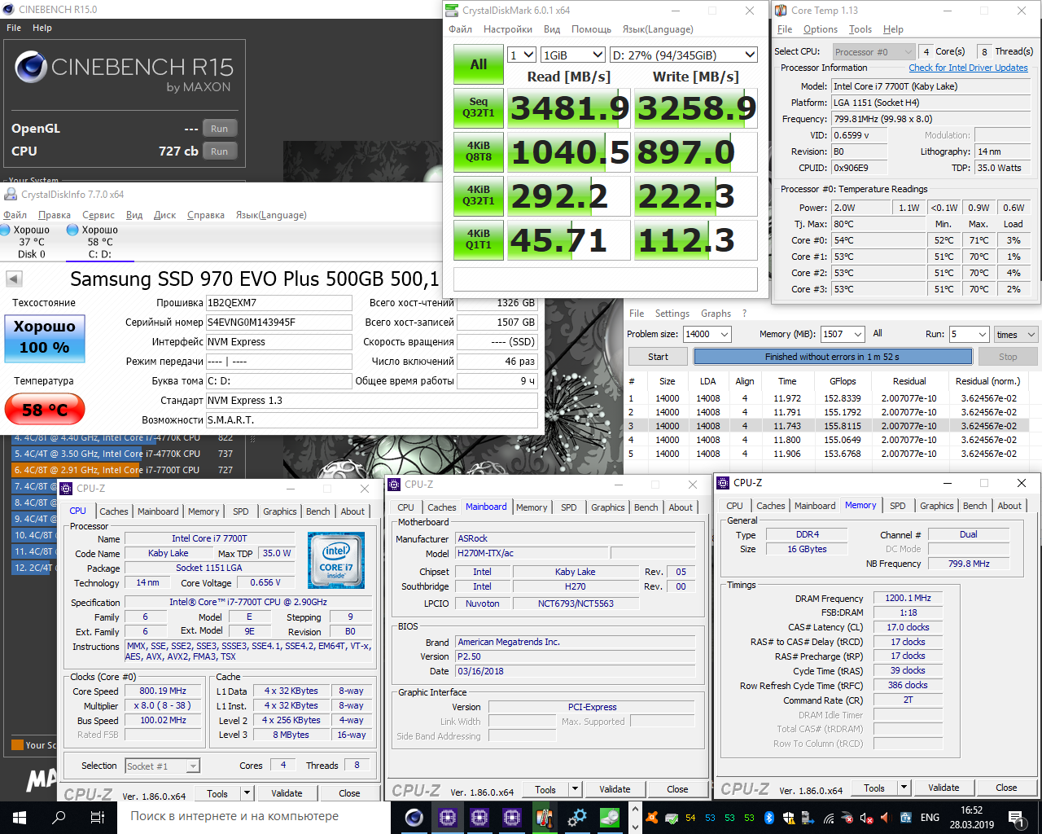Screen dimensions: 1042x834
Task: Switch to Caches tab in Processor CPU-Z window
Action: 114,511
